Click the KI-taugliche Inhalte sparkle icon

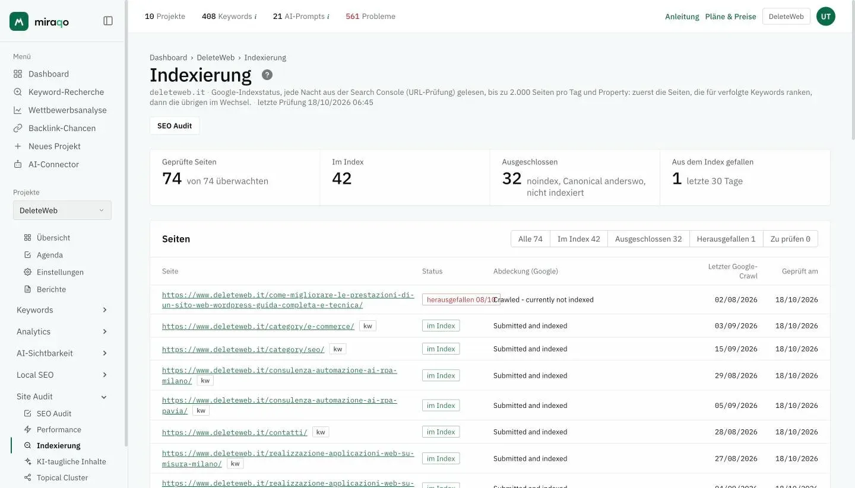pyautogui.click(x=27, y=461)
